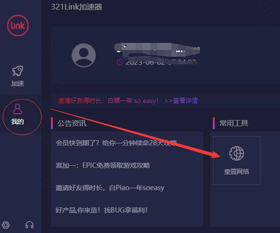This screenshot has height=233, width=280.
Task: Click the 重置网络 text label
Action: point(237,172)
